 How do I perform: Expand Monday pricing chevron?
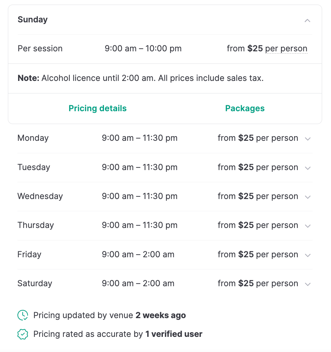(308, 139)
